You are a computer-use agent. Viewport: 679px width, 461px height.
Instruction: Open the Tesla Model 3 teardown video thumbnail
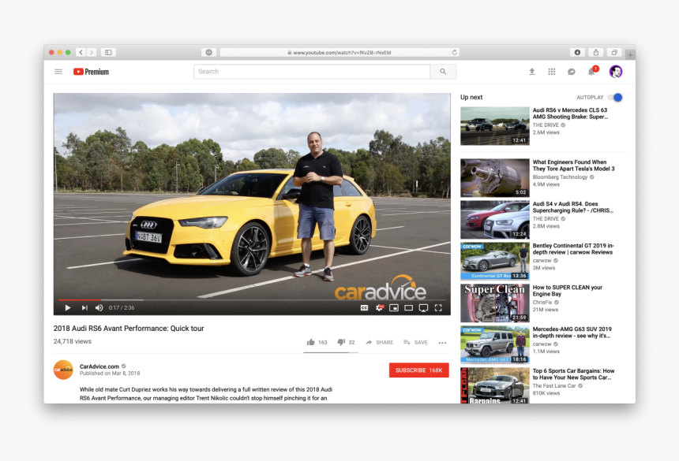click(494, 177)
